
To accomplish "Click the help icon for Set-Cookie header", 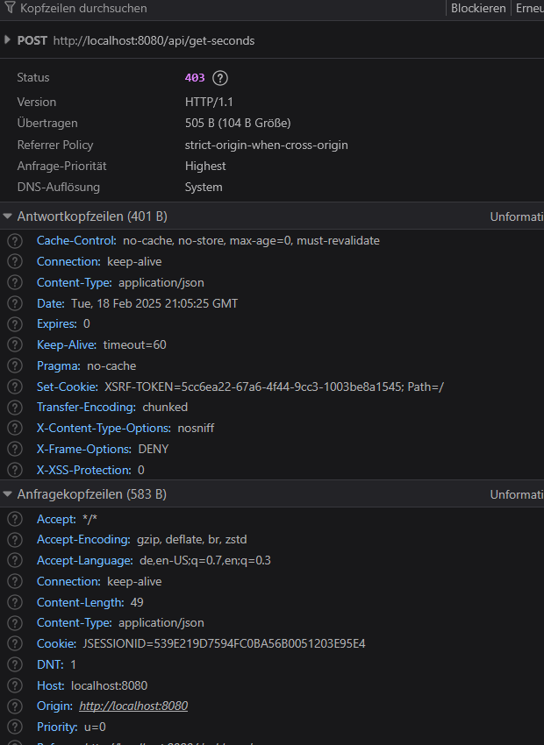I will 15,387.
